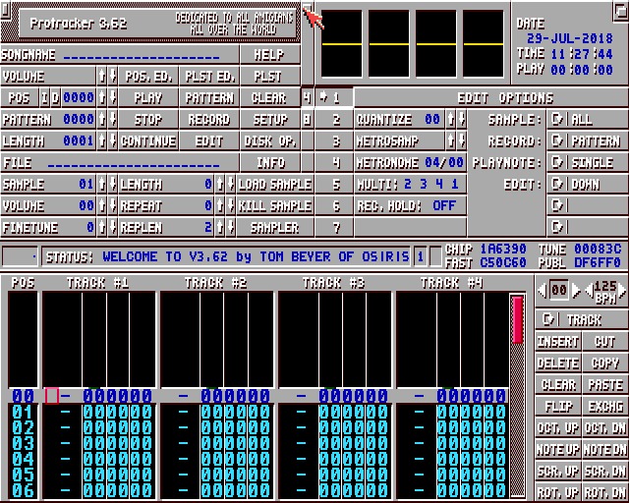629x503 pixels.
Task: Select edit options page 1
Action: click(334, 98)
